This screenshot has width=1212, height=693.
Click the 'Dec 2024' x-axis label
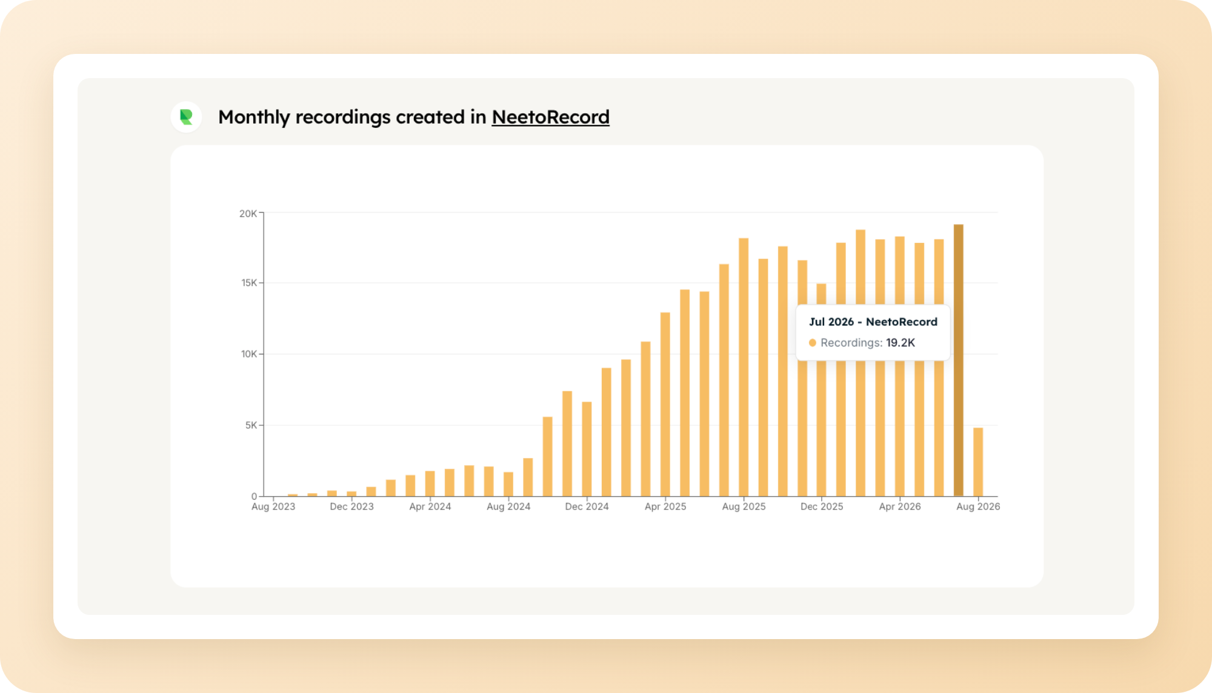(x=587, y=506)
